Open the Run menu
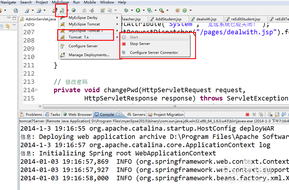Image resolution: width=289 pixels, height=190 pixels. (76, 2)
